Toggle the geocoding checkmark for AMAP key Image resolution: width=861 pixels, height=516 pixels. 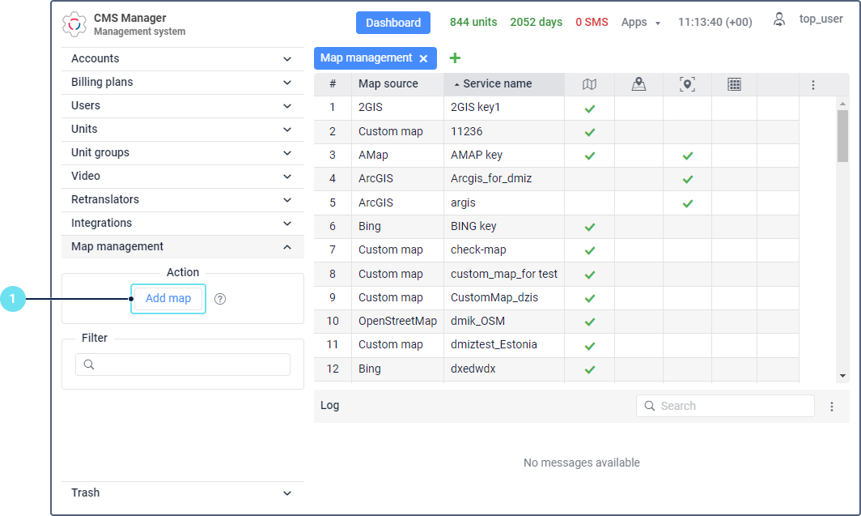pyautogui.click(x=687, y=156)
